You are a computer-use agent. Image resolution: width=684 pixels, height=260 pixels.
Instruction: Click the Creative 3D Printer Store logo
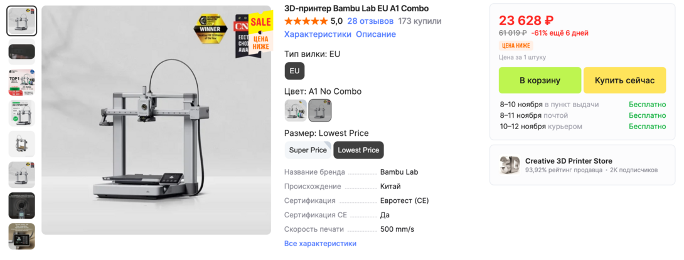point(510,165)
